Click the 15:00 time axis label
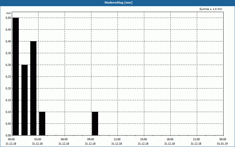 [143, 139]
